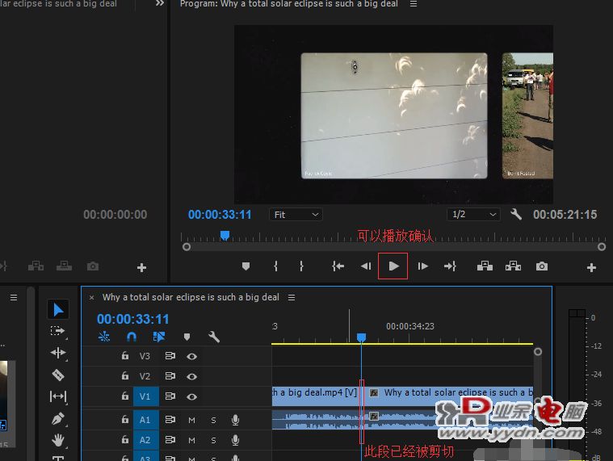613x461 pixels.
Task: Select the Slip tool
Action: (x=58, y=396)
